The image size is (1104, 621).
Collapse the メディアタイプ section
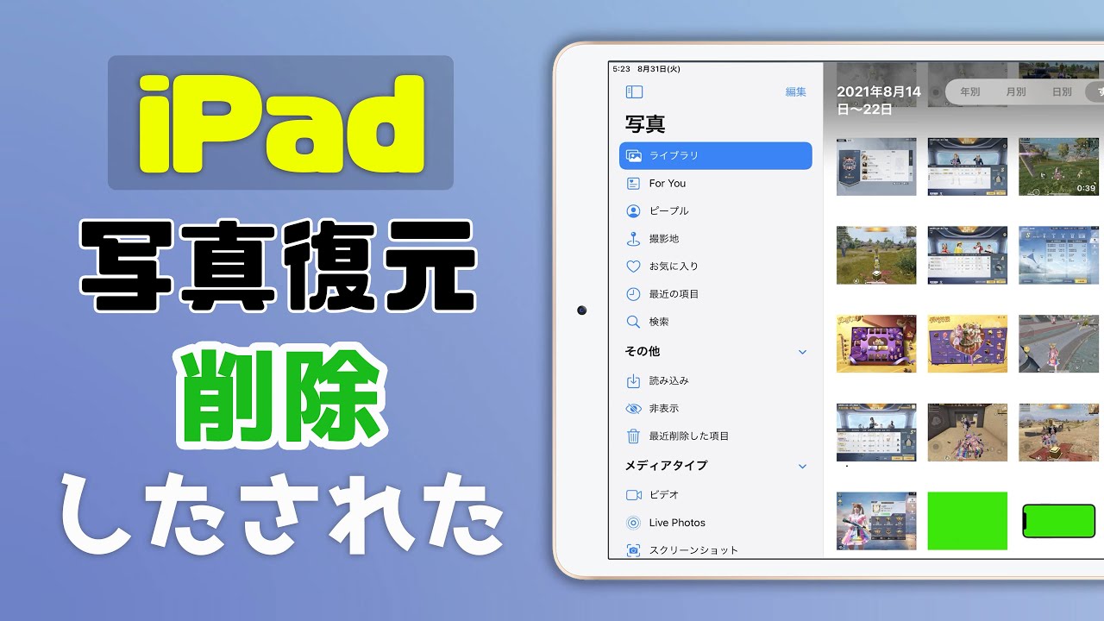[x=802, y=465]
